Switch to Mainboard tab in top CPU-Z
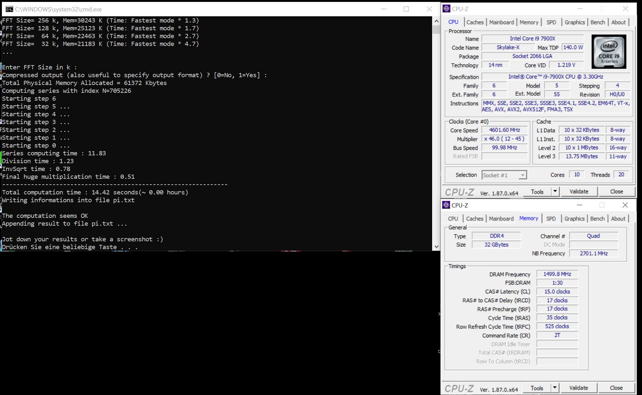 [502, 22]
